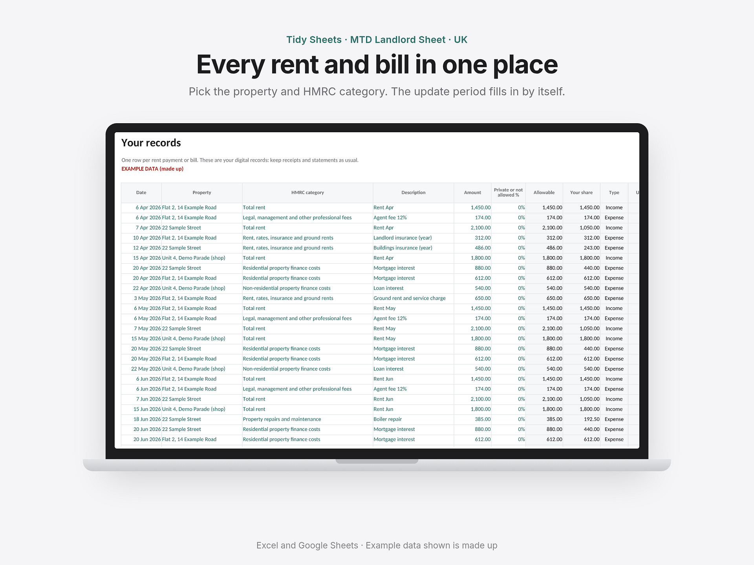This screenshot has height=565, width=754.
Task: Select the 10 Apr 2026 date cell
Action: tap(141, 238)
